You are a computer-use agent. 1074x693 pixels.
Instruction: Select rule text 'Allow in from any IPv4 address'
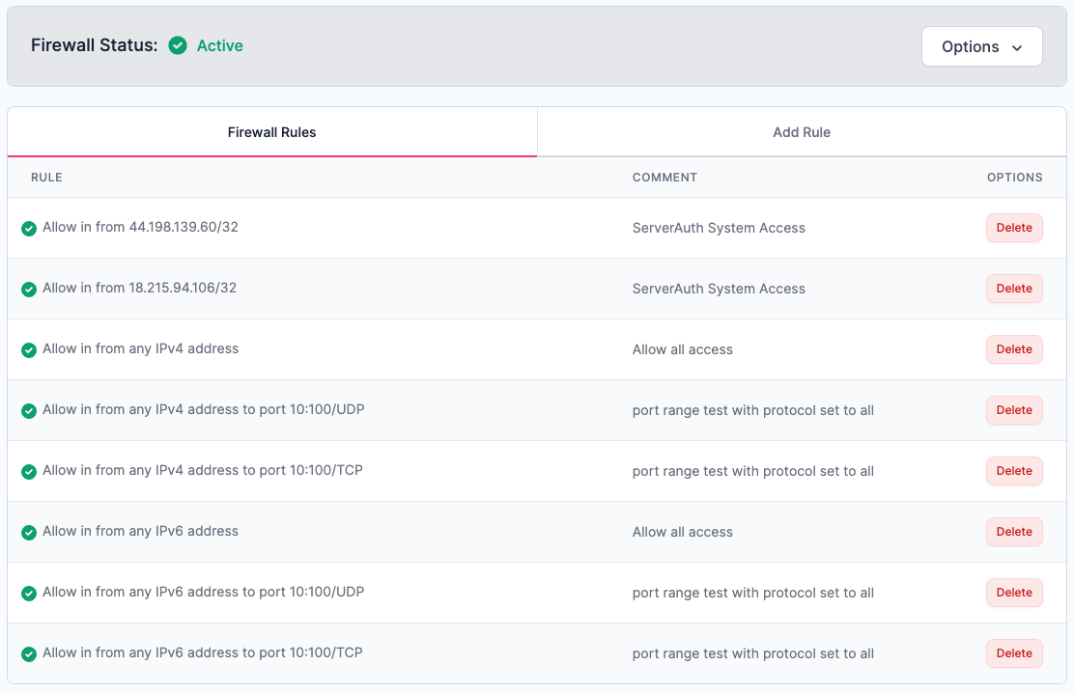(x=140, y=348)
